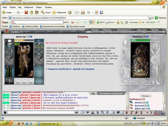
Task: Click the walking figure icon in chat bar
Action: [98, 113]
